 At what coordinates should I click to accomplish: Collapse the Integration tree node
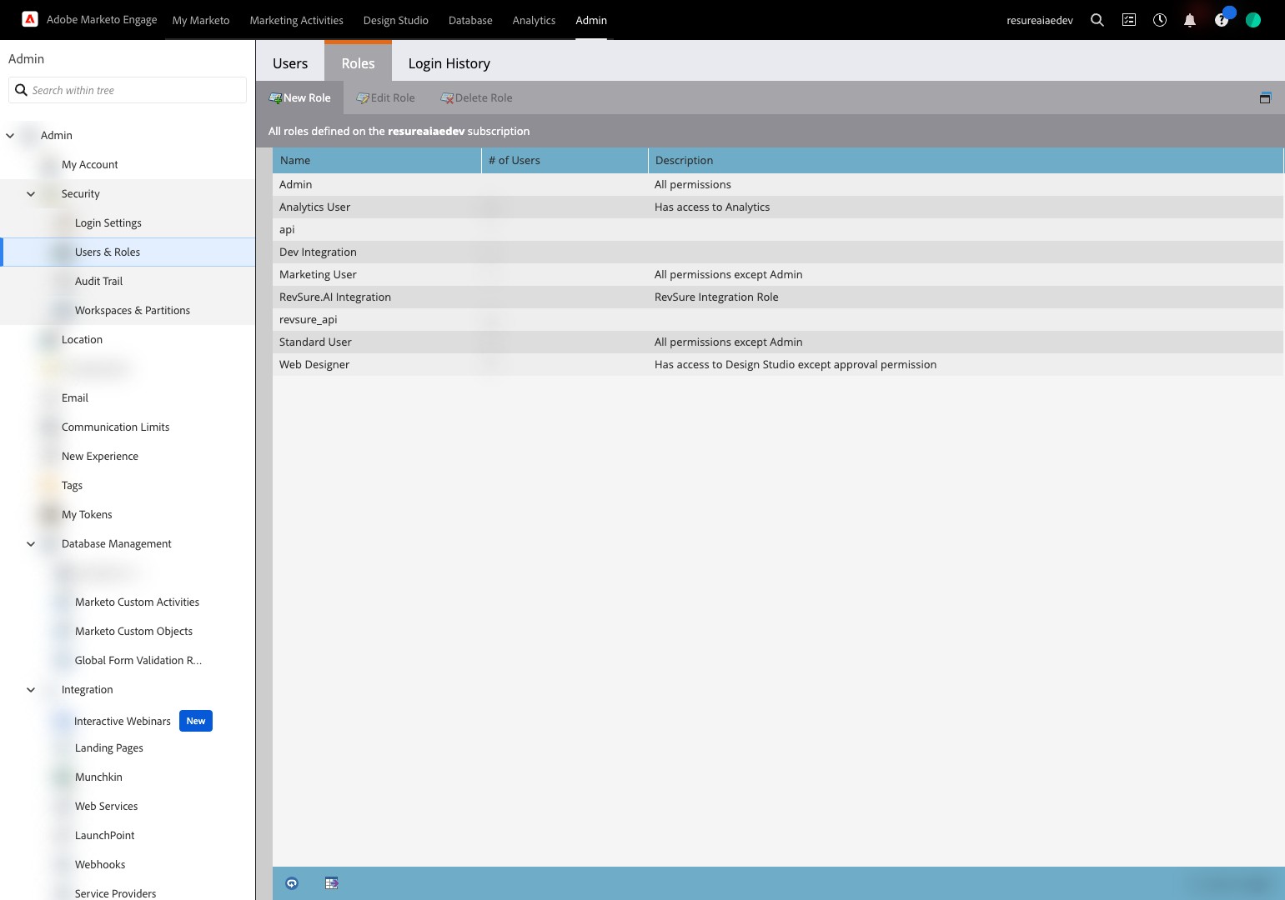31,689
